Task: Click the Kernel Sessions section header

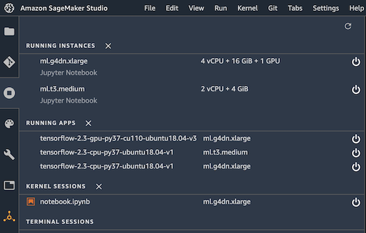Action: coord(56,186)
